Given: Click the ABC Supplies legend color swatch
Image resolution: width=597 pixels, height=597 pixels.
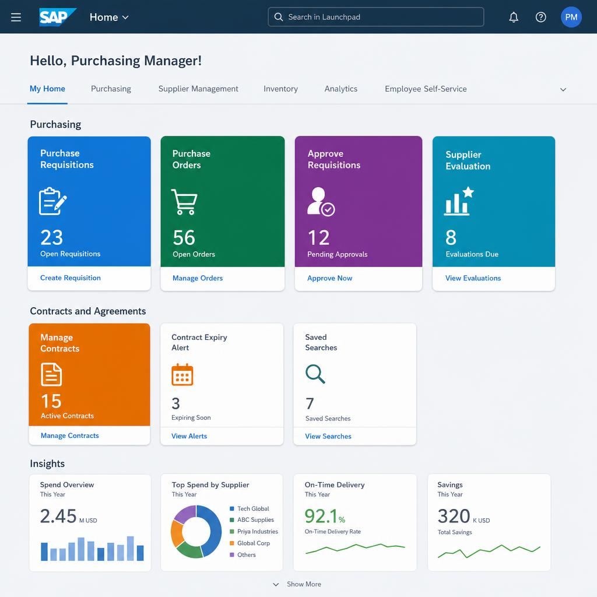Looking at the screenshot, I should 232,520.
